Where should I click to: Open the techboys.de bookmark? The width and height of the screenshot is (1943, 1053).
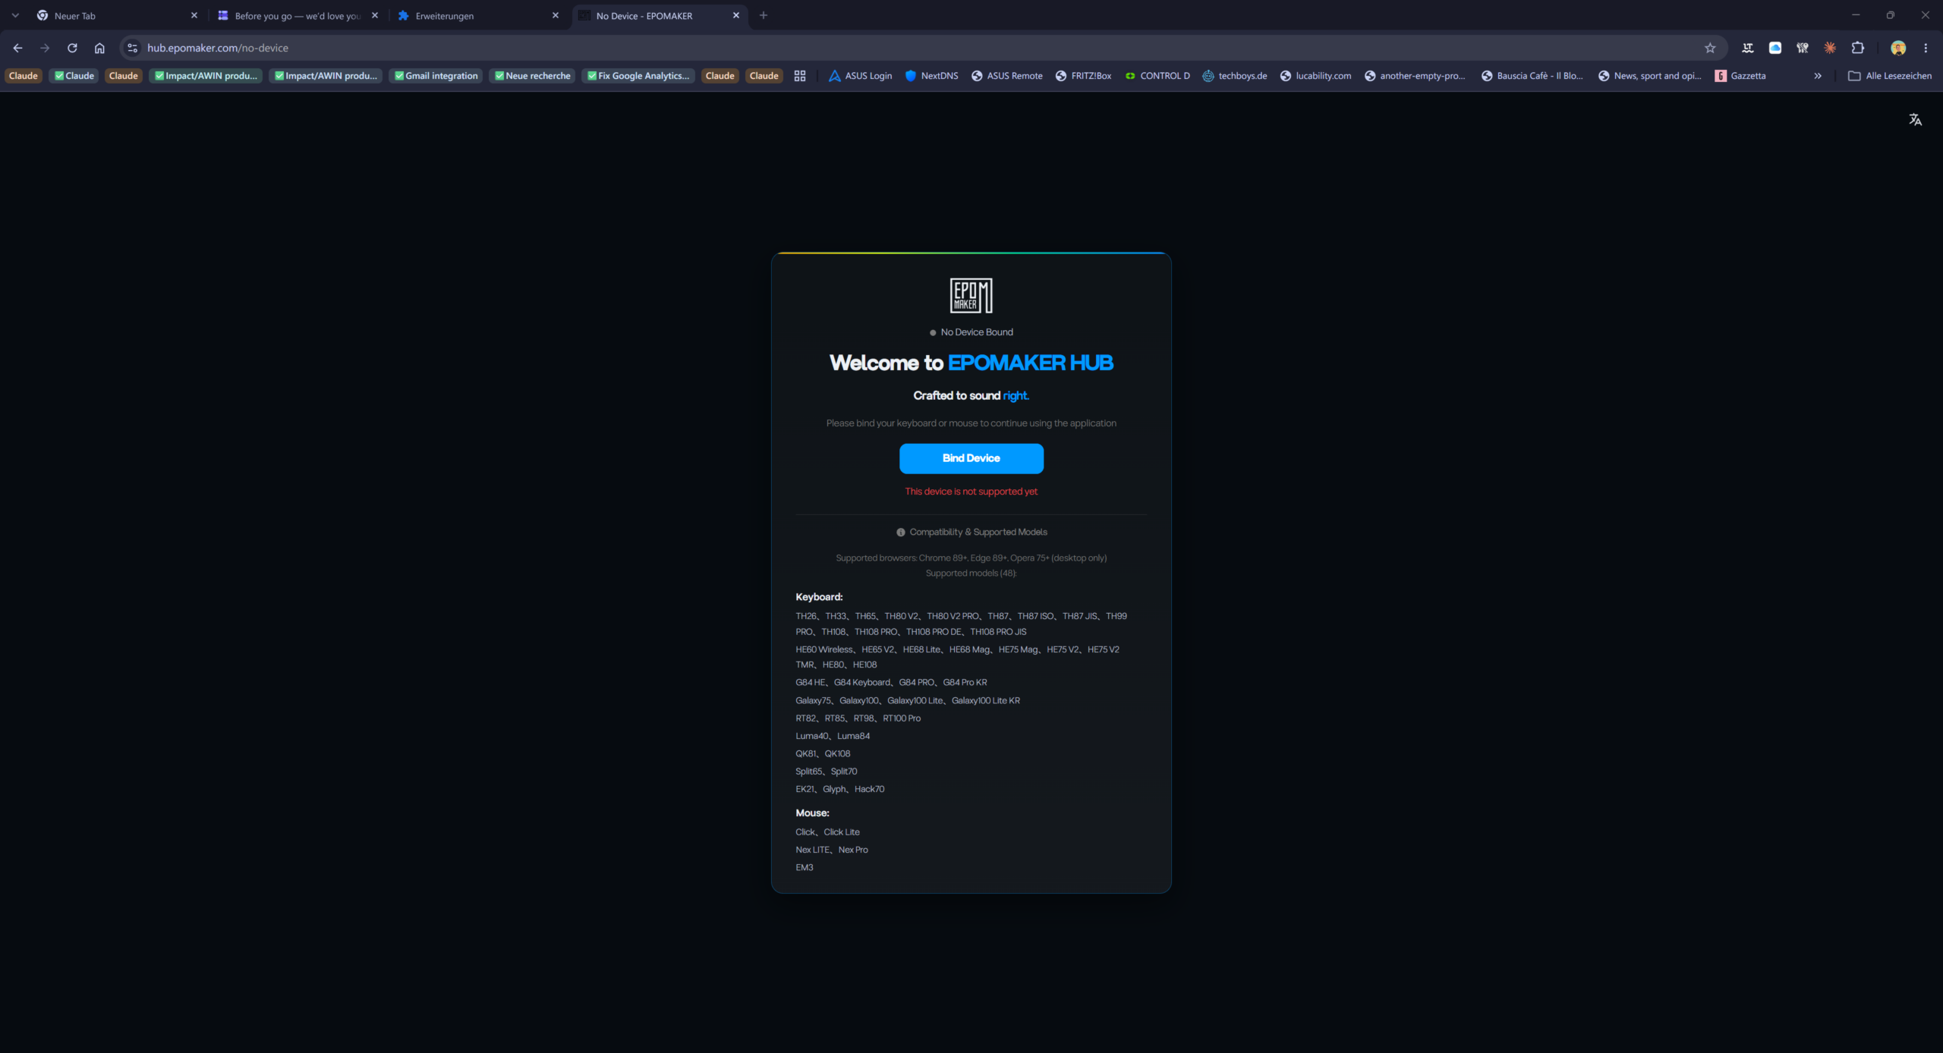[x=1235, y=76]
